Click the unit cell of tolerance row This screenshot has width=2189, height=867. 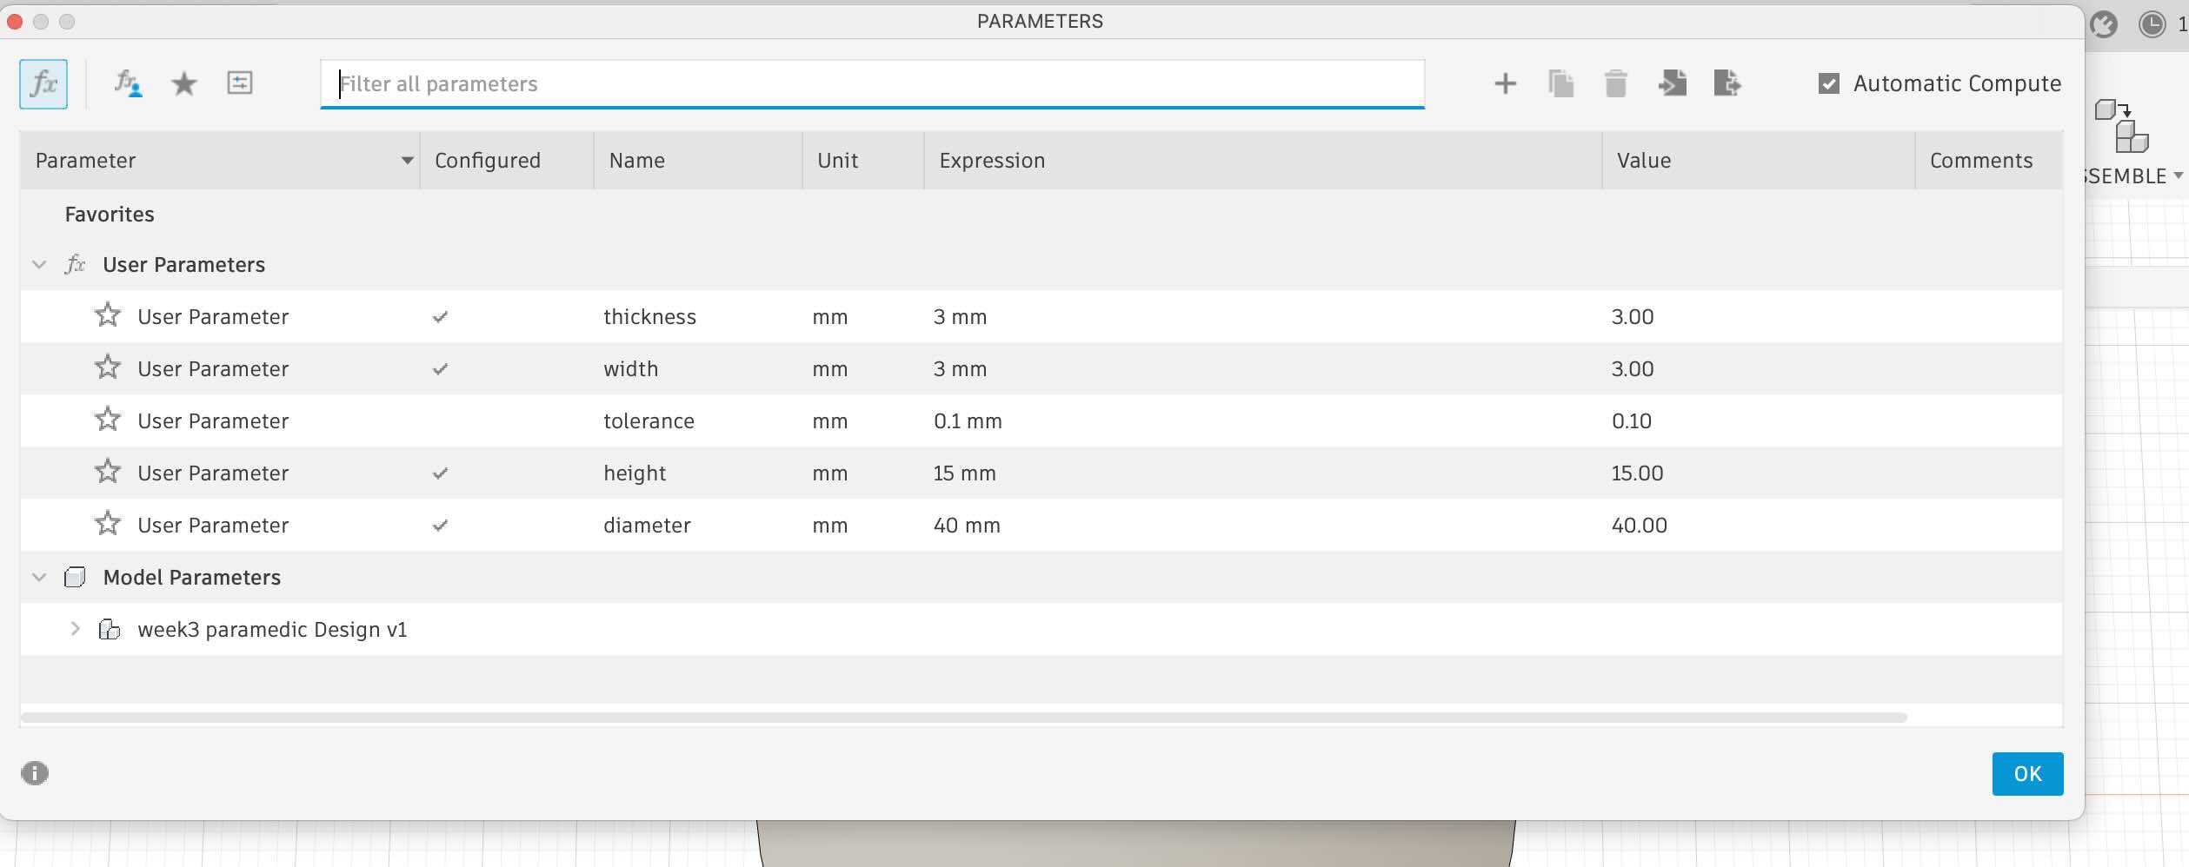863,421
